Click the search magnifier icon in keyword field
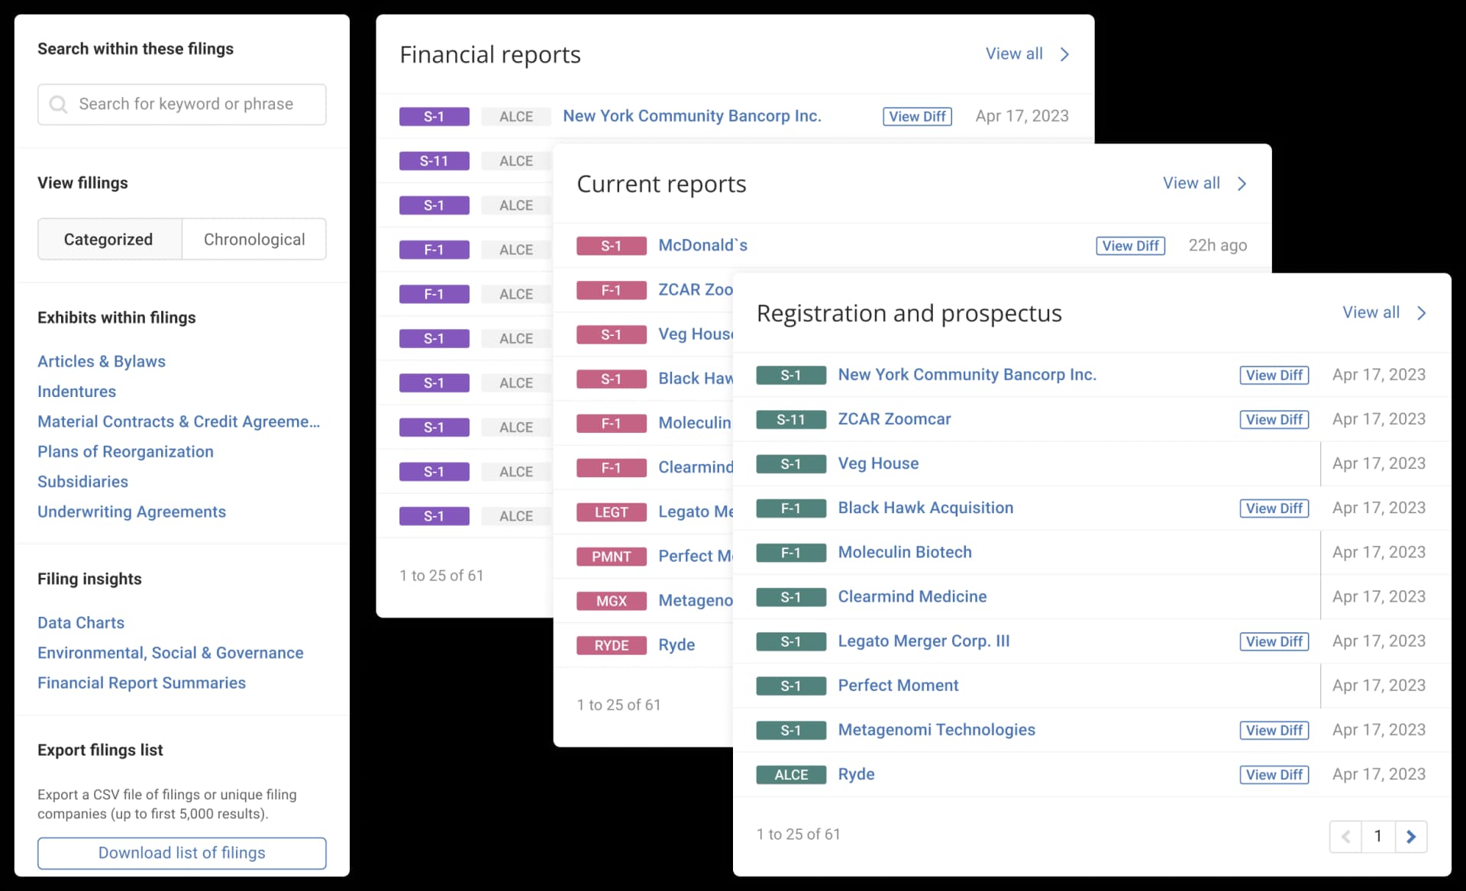Screen dimensions: 1466x891 click(58, 105)
